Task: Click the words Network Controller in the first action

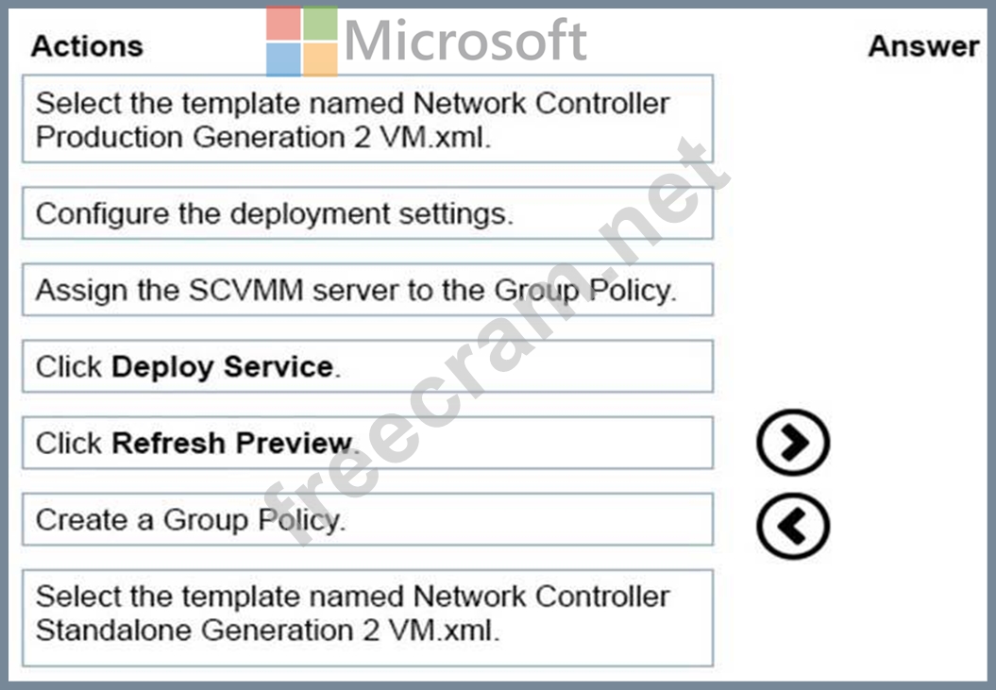Action: pos(541,103)
